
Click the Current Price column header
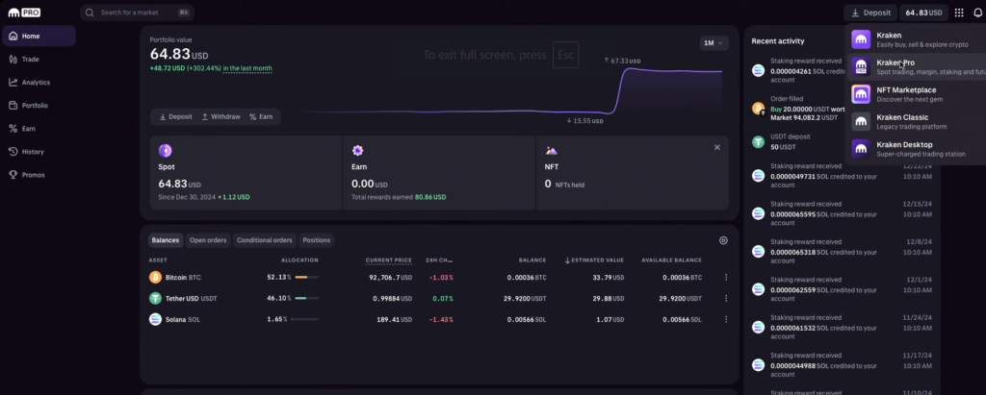pyautogui.click(x=389, y=260)
